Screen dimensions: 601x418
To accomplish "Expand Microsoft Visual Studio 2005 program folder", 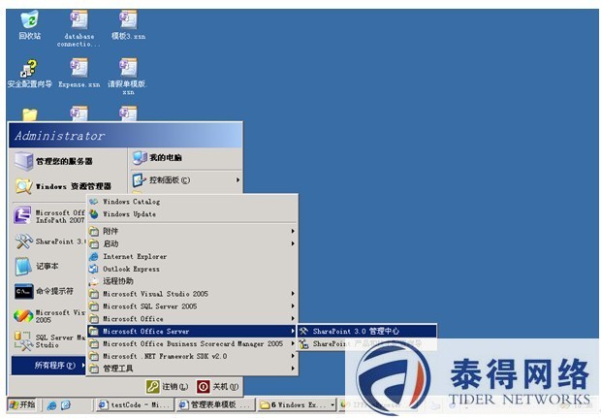I will [x=192, y=294].
